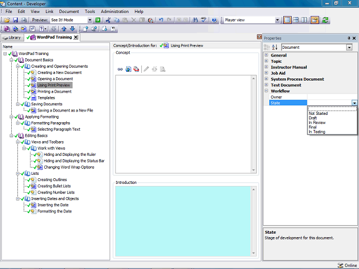Click the Save floppy disk icon
359x269 pixels.
[15, 20]
